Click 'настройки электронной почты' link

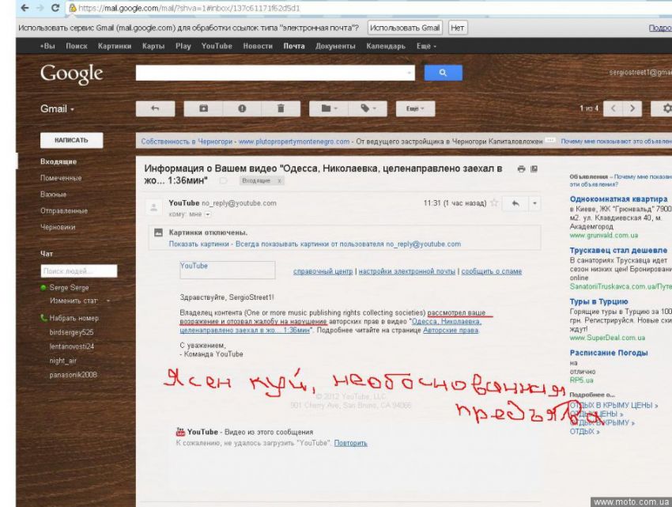click(x=406, y=271)
